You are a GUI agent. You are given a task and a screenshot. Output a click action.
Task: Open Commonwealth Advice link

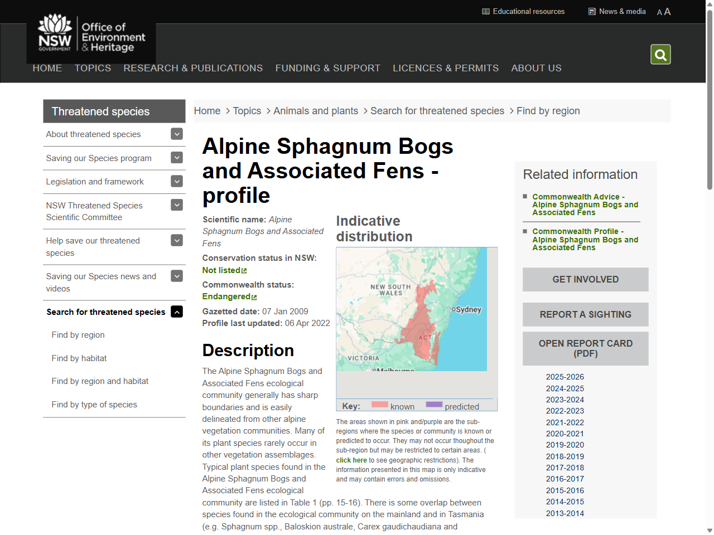(585, 205)
